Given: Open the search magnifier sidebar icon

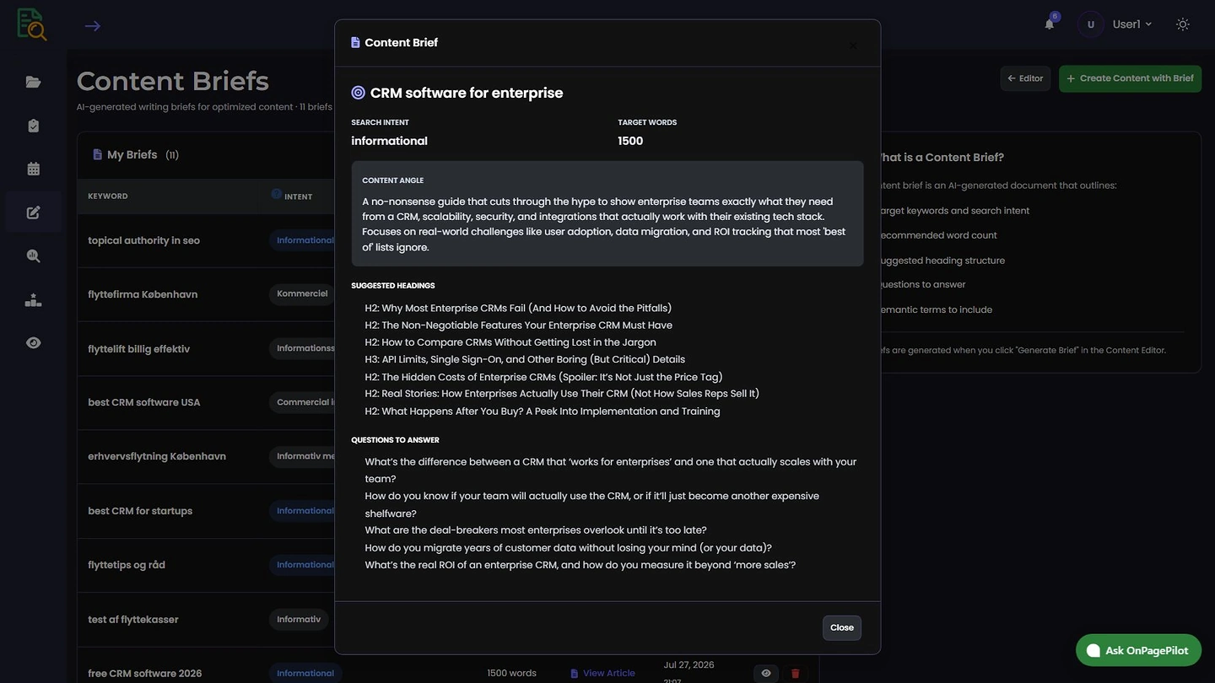Looking at the screenshot, I should [x=33, y=255].
